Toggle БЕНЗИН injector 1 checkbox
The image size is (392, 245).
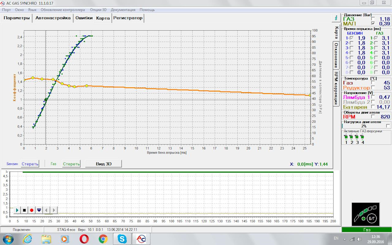pyautogui.click(x=352, y=38)
